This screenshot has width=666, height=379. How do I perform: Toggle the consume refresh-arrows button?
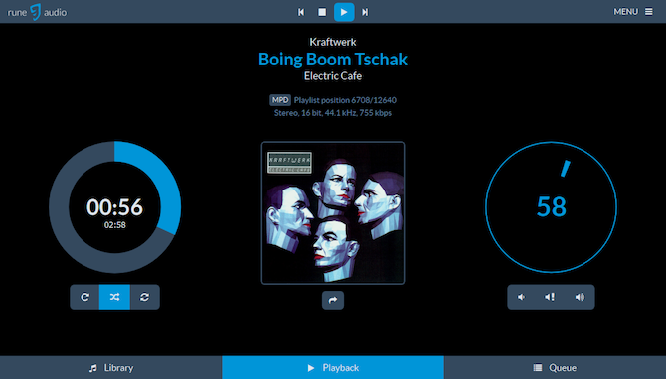[x=145, y=297]
